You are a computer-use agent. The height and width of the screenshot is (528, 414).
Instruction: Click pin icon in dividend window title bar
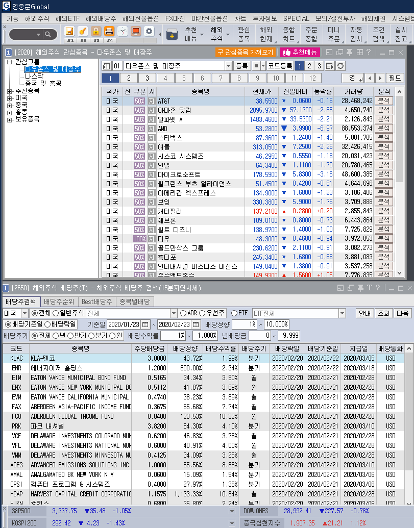click(x=360, y=288)
